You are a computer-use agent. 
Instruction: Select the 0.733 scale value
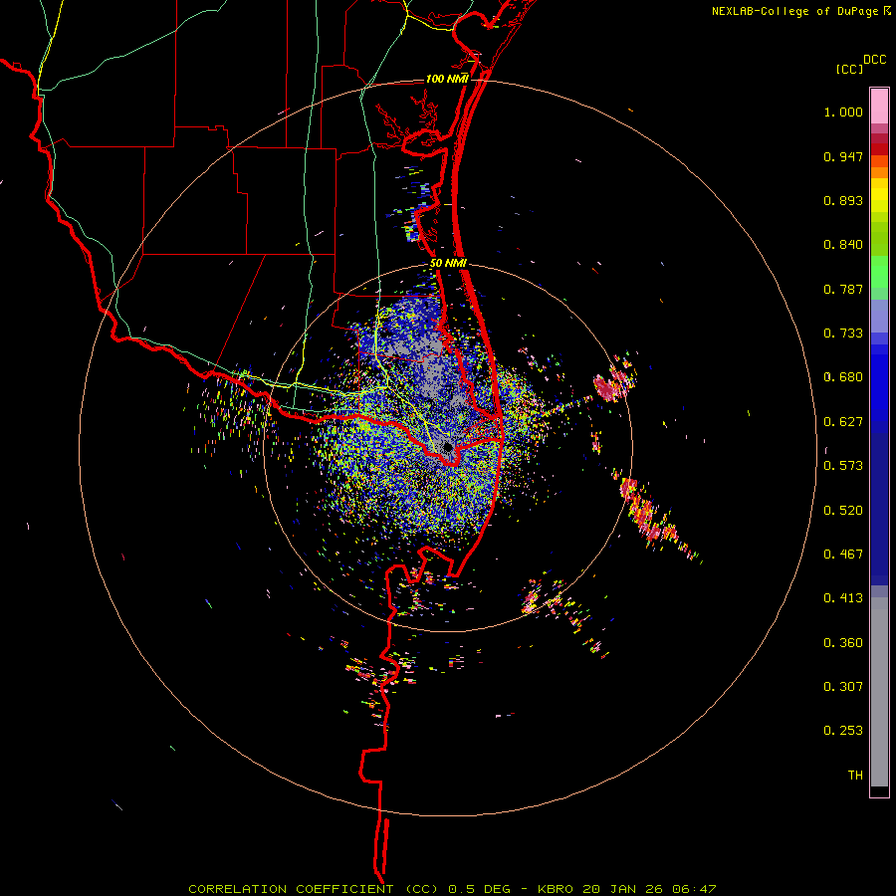[x=843, y=334]
